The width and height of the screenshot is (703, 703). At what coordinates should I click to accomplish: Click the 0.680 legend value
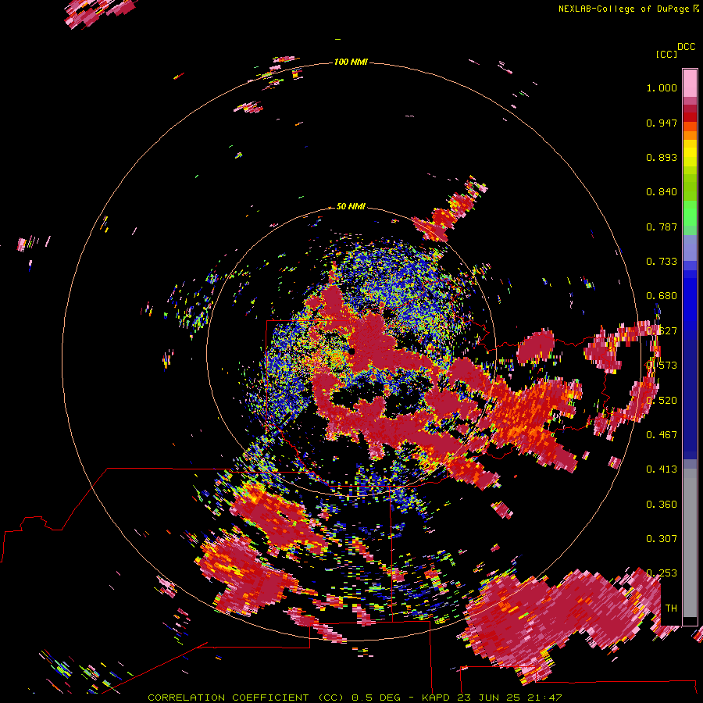point(662,296)
